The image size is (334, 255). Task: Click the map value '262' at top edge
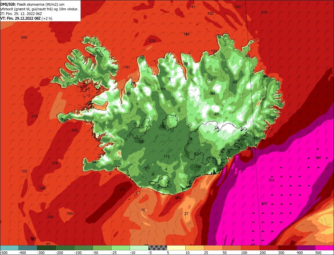point(238,7)
